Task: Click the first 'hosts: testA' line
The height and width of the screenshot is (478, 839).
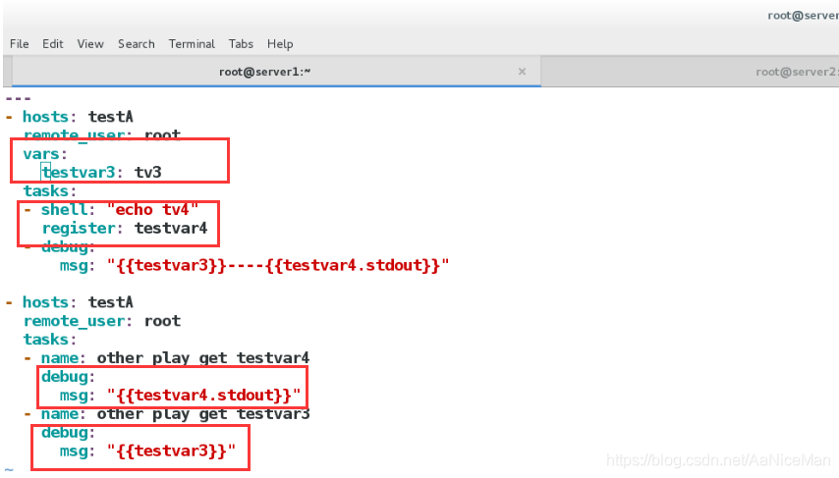Action: point(69,117)
